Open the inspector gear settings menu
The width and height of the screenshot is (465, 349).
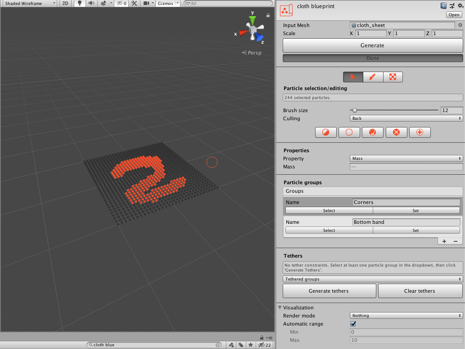coord(460,6)
